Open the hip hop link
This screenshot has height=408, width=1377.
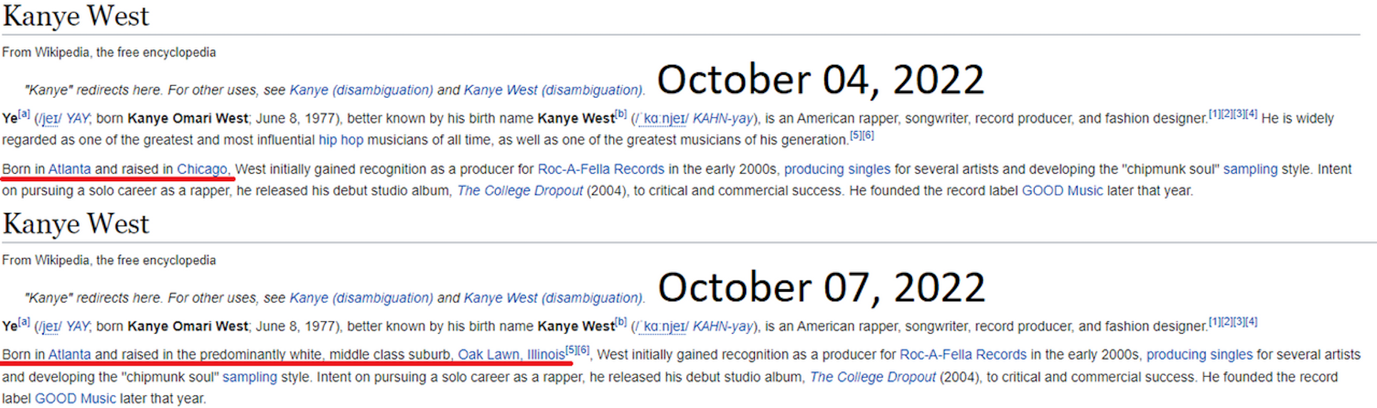340,140
